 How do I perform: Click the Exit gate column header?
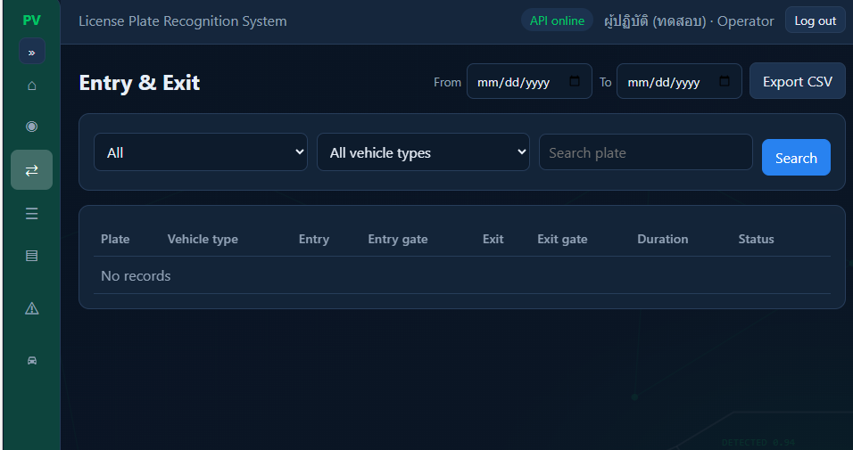click(x=562, y=239)
